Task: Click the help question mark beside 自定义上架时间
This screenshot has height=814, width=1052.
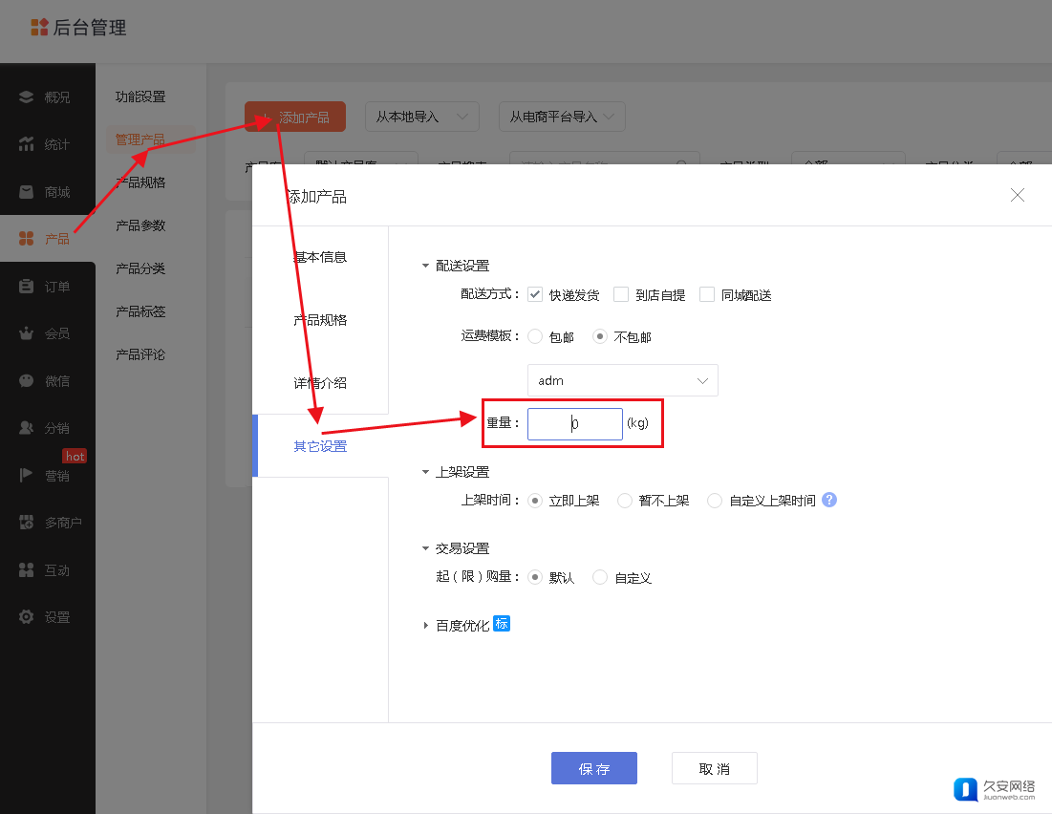Action: click(x=829, y=500)
